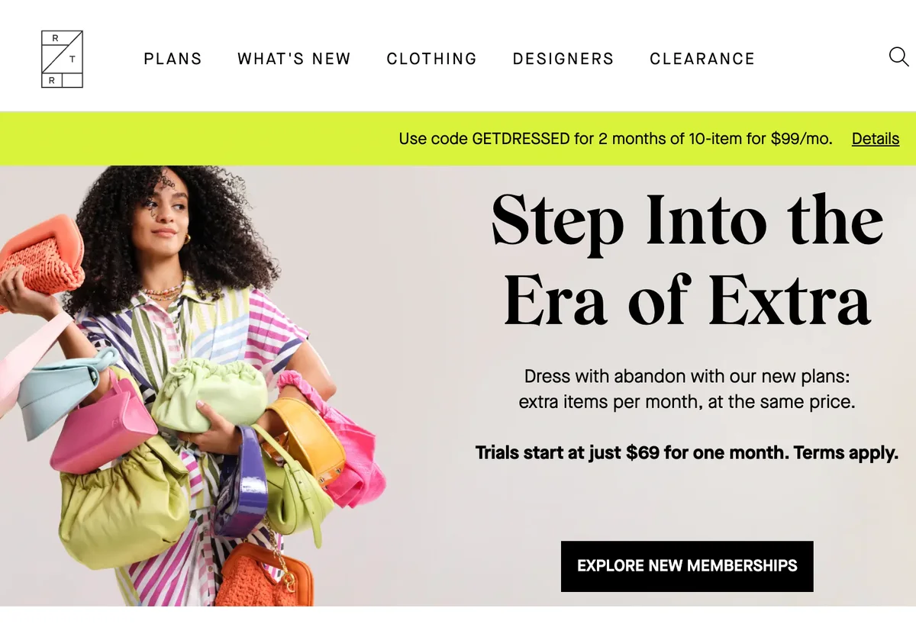This screenshot has width=916, height=640.
Task: Click the RTR logo in the header
Action: click(62, 59)
